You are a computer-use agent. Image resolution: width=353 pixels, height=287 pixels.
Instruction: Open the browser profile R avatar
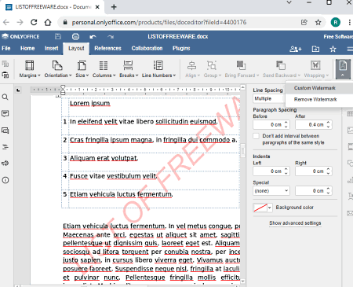point(336,22)
